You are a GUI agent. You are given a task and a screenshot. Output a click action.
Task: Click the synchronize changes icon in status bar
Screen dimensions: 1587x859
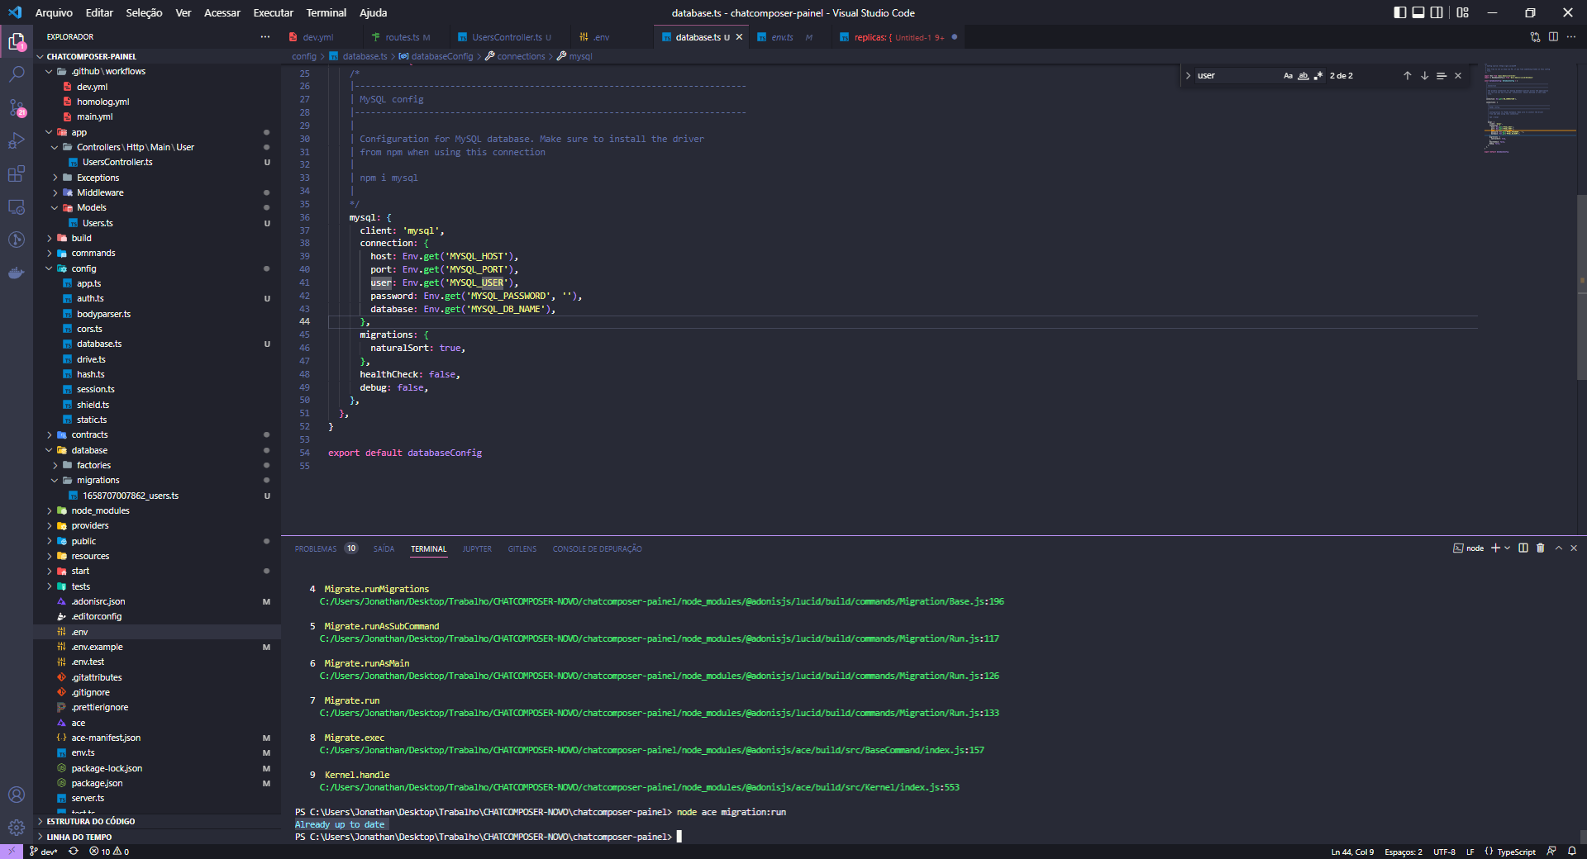pyautogui.click(x=74, y=852)
